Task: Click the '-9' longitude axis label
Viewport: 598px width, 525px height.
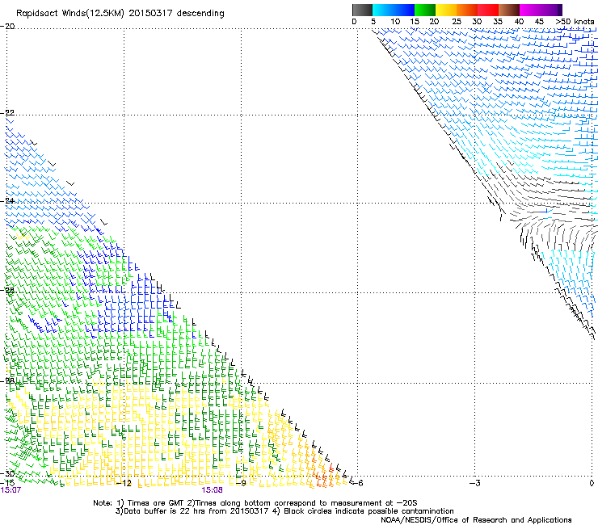Action: [241, 483]
